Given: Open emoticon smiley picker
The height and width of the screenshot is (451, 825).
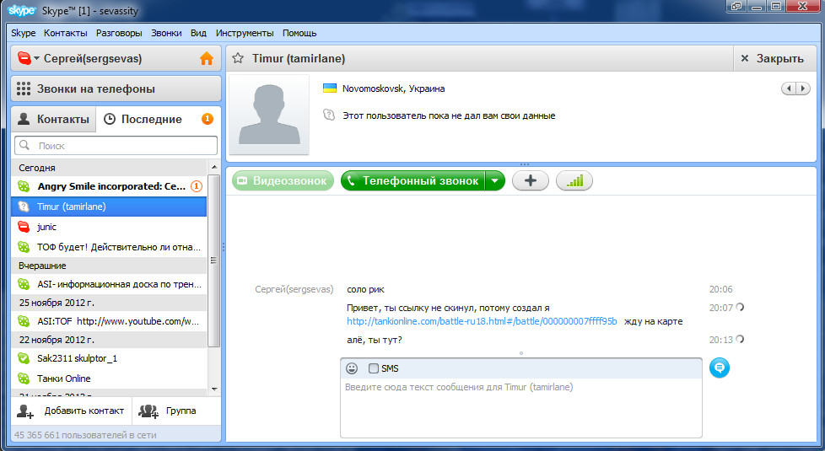Looking at the screenshot, I should [x=352, y=368].
